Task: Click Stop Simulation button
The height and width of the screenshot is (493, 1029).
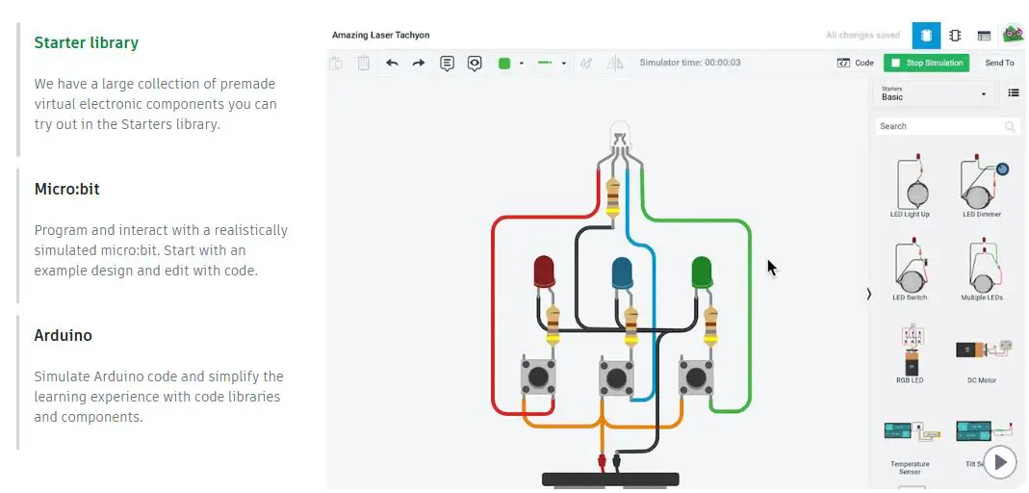Action: [x=927, y=64]
